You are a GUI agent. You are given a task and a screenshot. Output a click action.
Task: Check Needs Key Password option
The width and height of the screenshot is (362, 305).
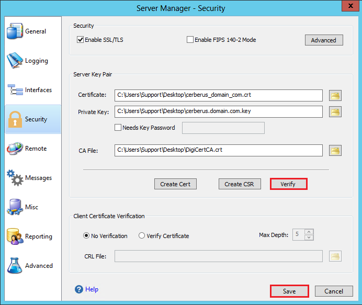click(x=118, y=128)
